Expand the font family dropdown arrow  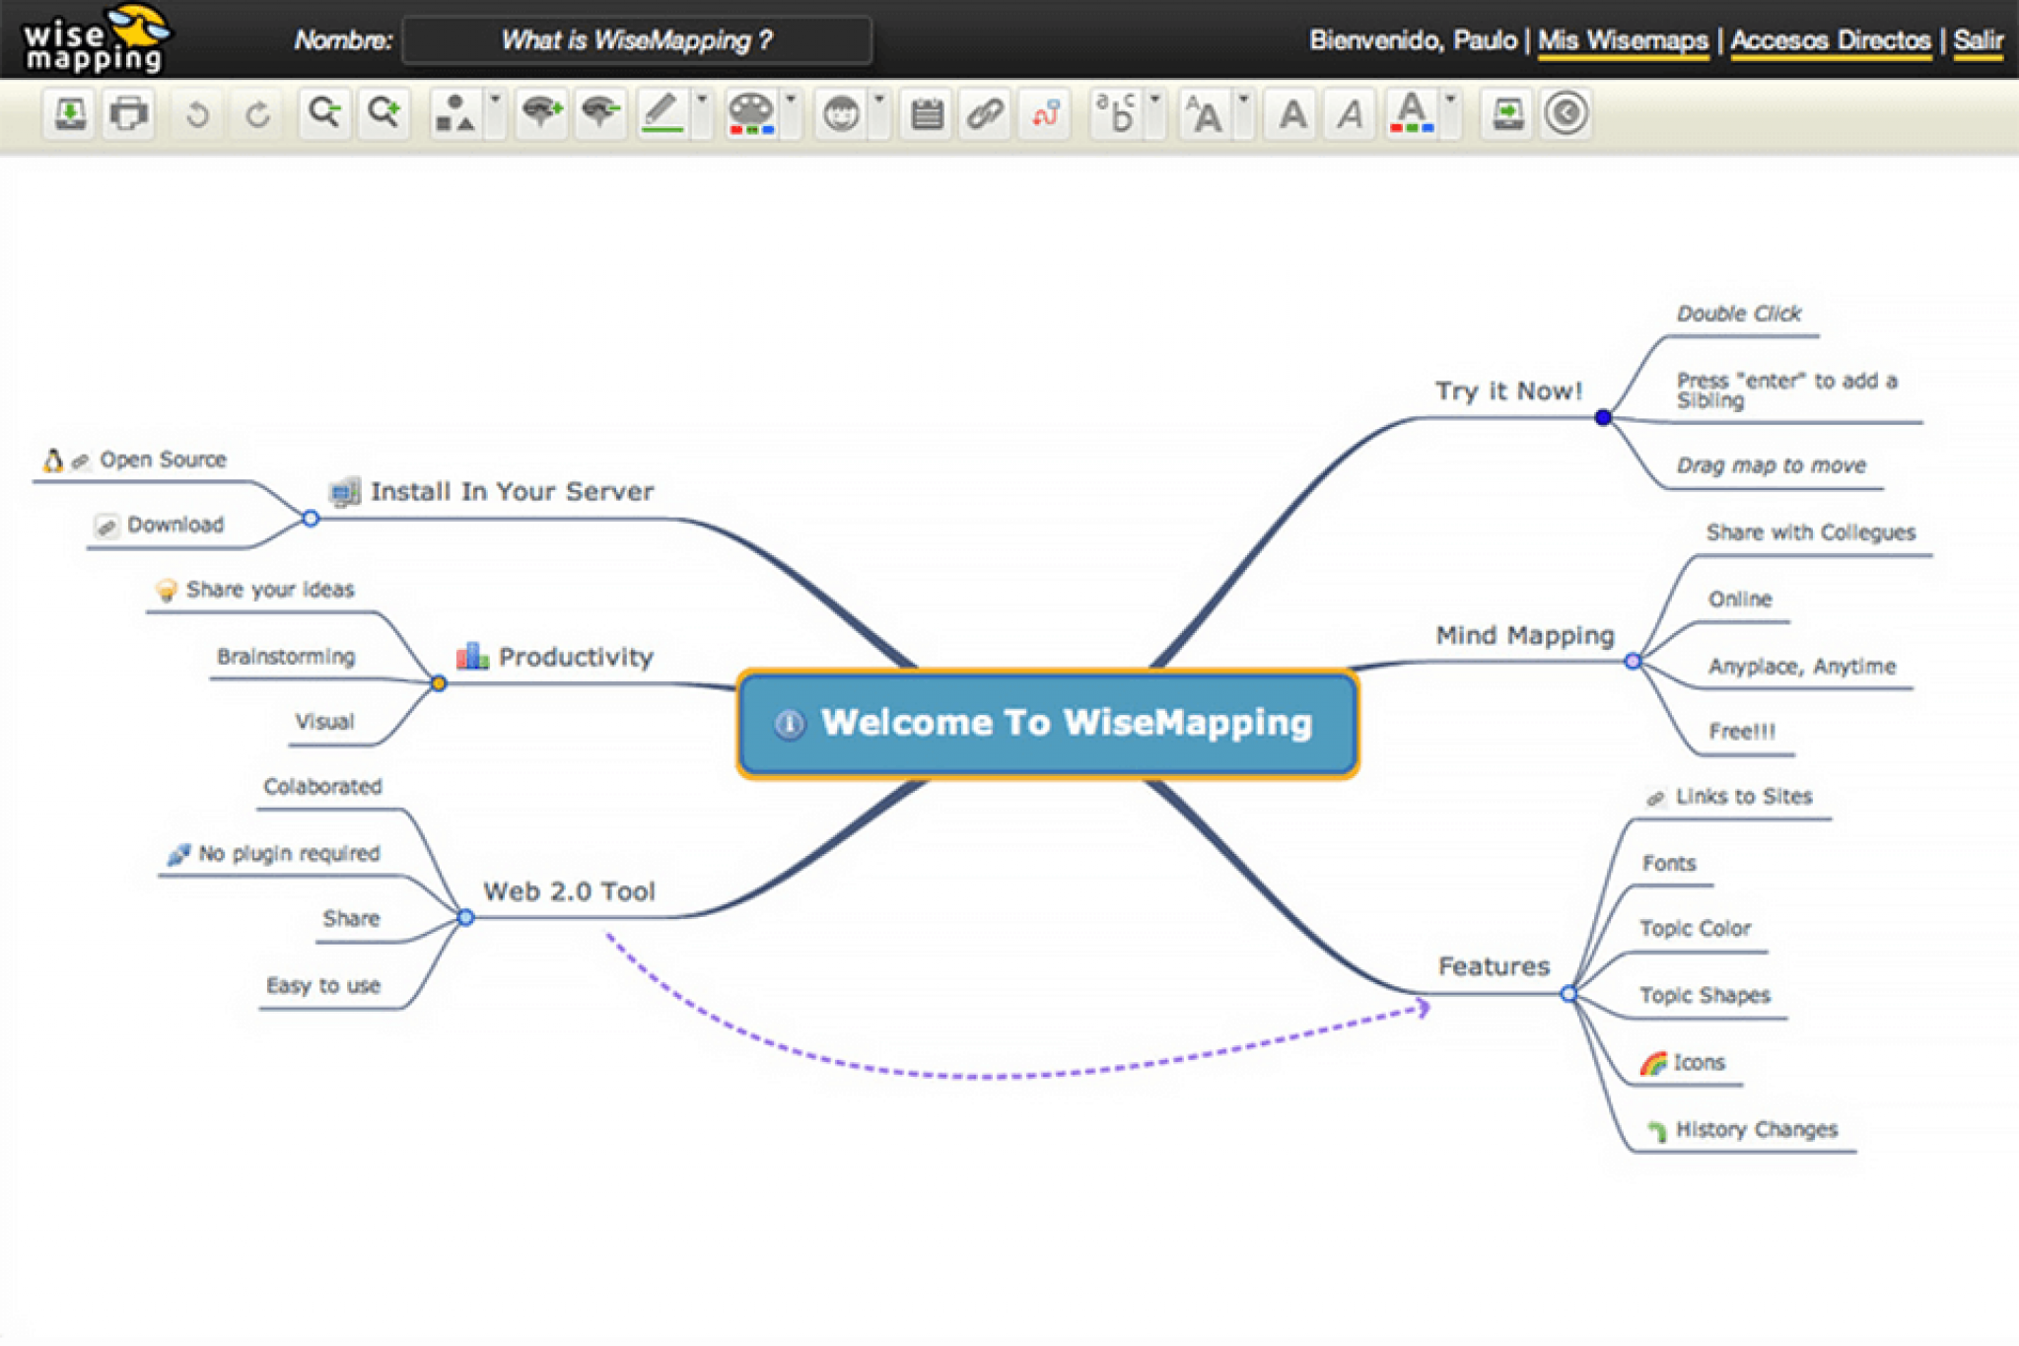1154,113
